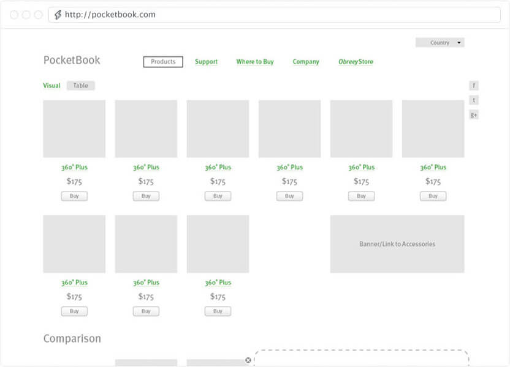Screen dimensions: 510x367
Task: Click the Facebook share icon
Action: point(474,86)
